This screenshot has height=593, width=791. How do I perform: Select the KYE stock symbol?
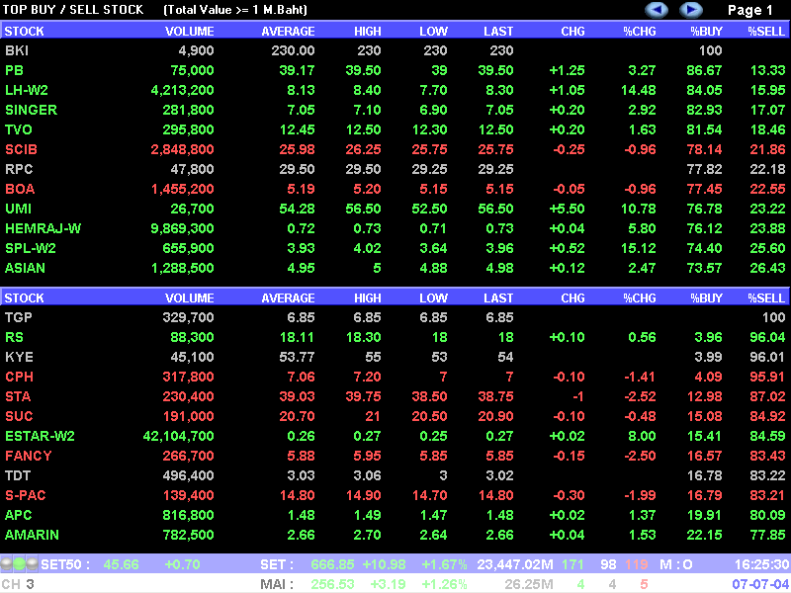[19, 357]
